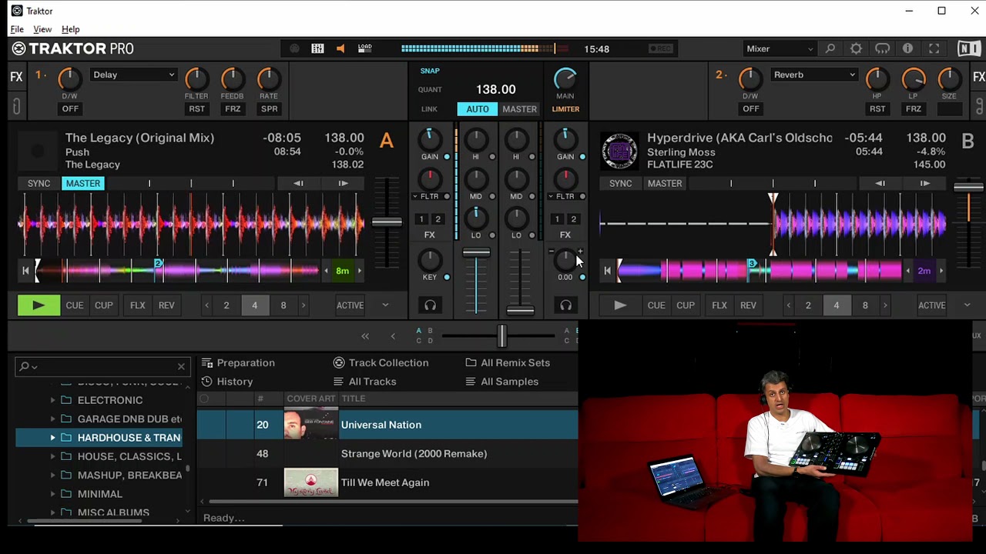986x554 pixels.
Task: Open the History favorites icon
Action: [x=207, y=382]
